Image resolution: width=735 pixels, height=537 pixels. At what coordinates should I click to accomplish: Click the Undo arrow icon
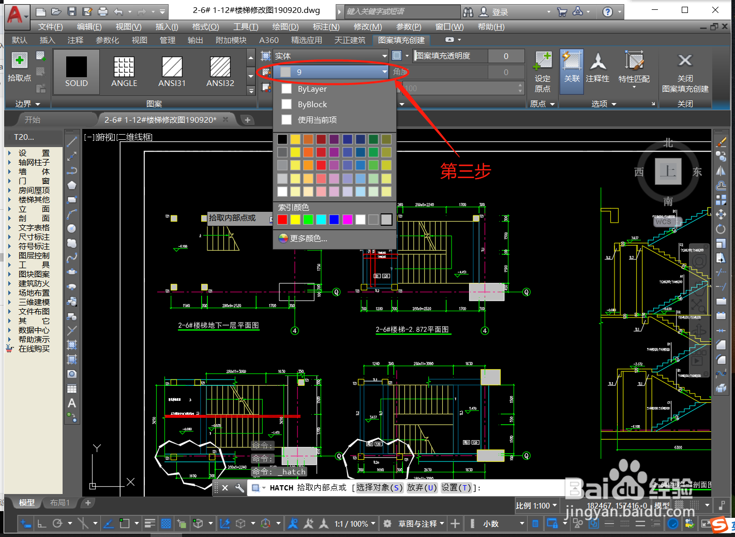[118, 11]
